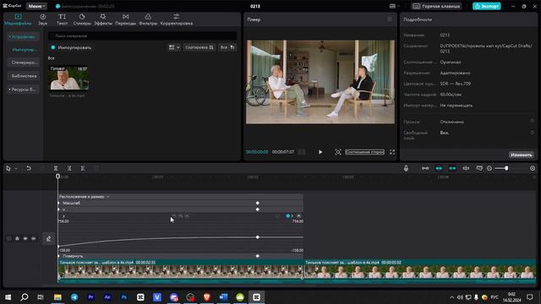Hide the main track with eye icon
Screen dimensions: 541x304
(x=25, y=238)
